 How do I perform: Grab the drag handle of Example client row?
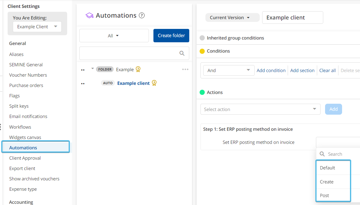coord(83,84)
